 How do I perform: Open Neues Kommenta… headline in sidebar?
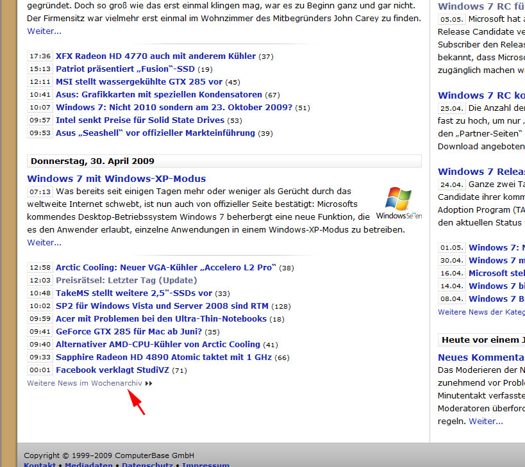click(481, 357)
